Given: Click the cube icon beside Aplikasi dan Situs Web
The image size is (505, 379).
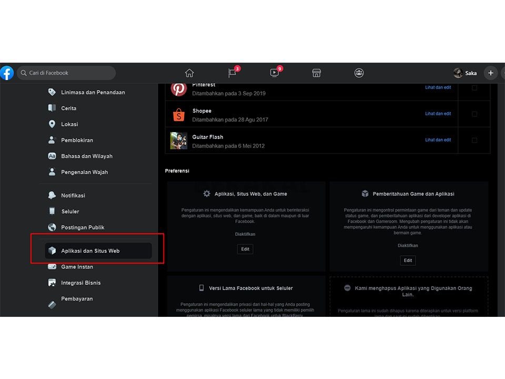Looking at the screenshot, I should pyautogui.click(x=52, y=251).
